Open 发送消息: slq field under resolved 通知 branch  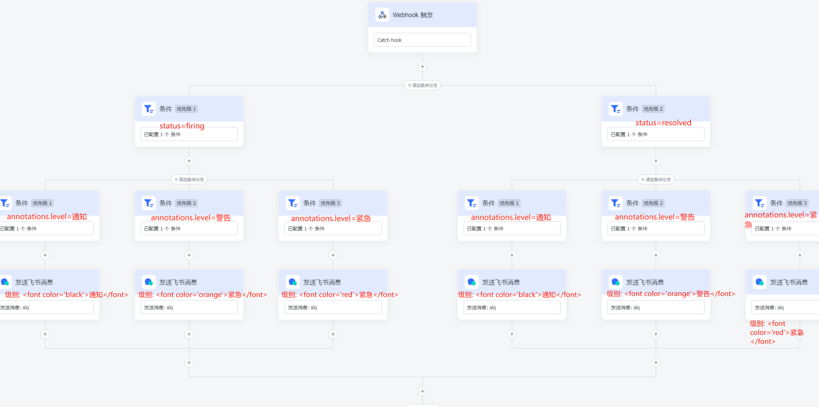(512, 308)
